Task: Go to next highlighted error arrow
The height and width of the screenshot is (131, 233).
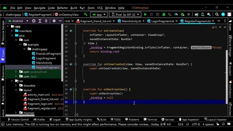Action: [x=225, y=27]
